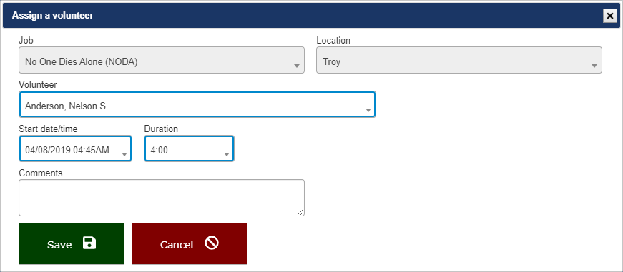Screen dimensions: 623x272
Task: Close the Assign a volunteer dialog
Action: [x=610, y=16]
